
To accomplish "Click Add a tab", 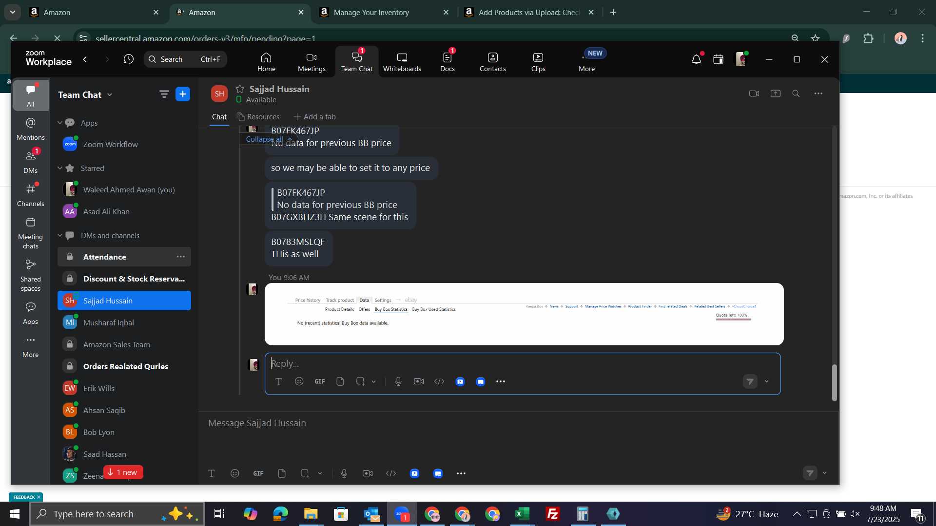I will (314, 117).
